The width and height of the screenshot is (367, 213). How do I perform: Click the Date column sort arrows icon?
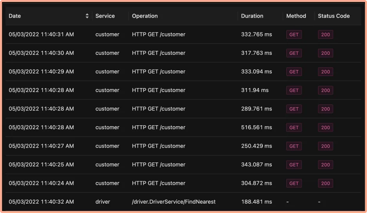pyautogui.click(x=87, y=16)
